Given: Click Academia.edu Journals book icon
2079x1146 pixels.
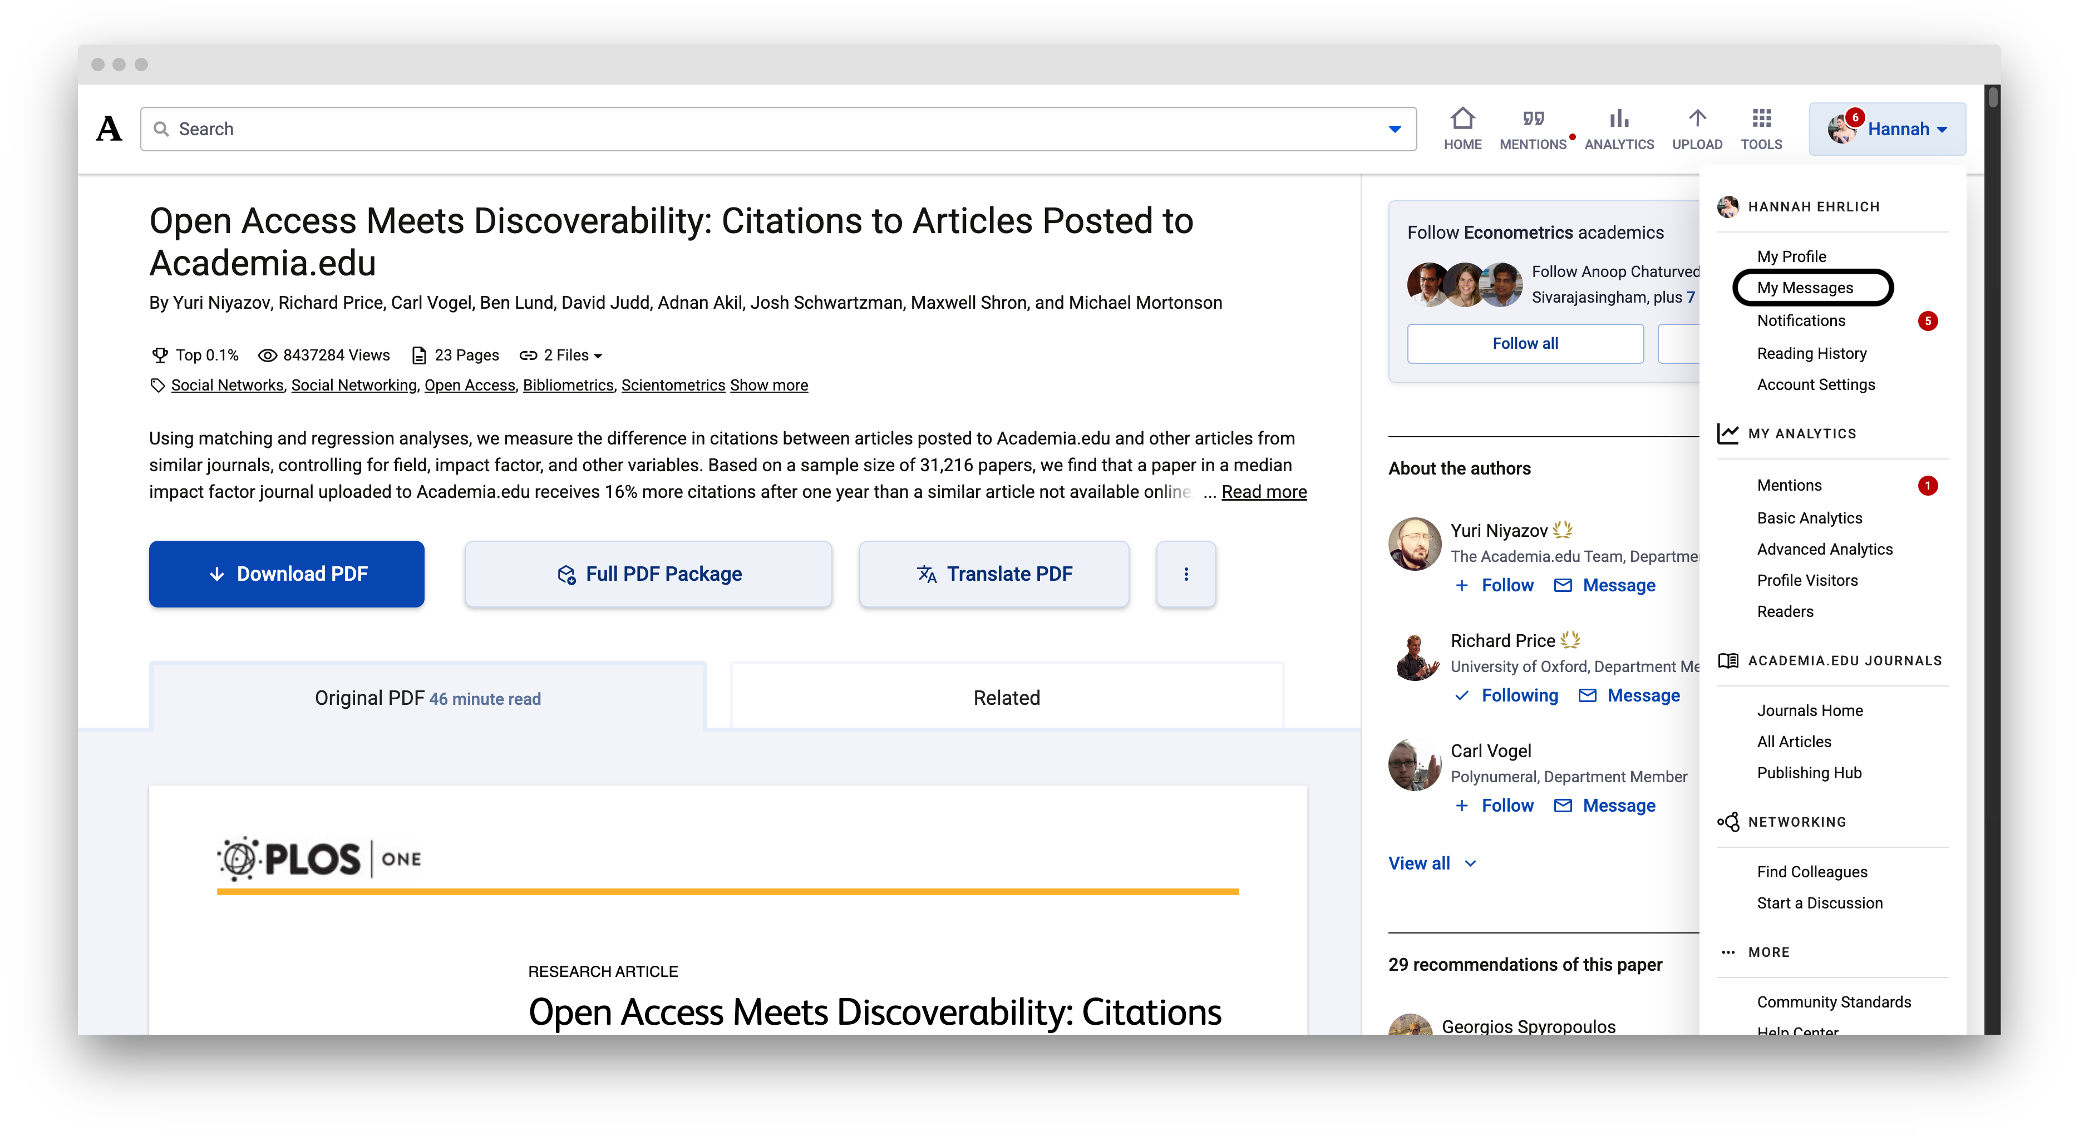Looking at the screenshot, I should (x=1727, y=660).
